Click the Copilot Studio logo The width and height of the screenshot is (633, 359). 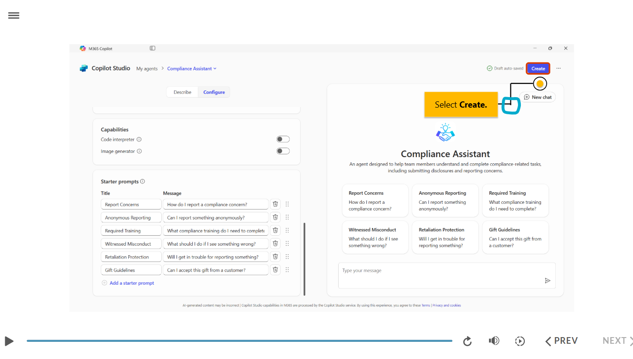click(x=84, y=69)
